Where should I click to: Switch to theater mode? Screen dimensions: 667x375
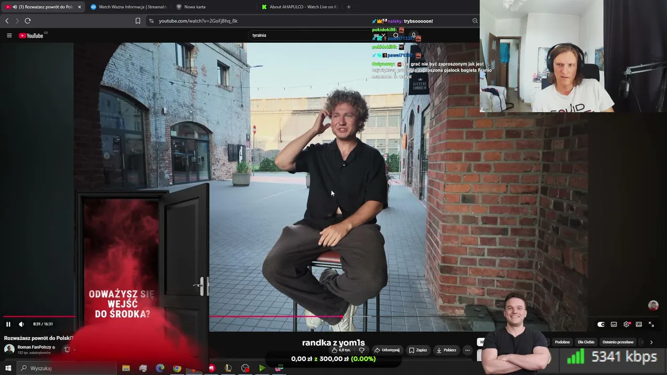click(639, 324)
